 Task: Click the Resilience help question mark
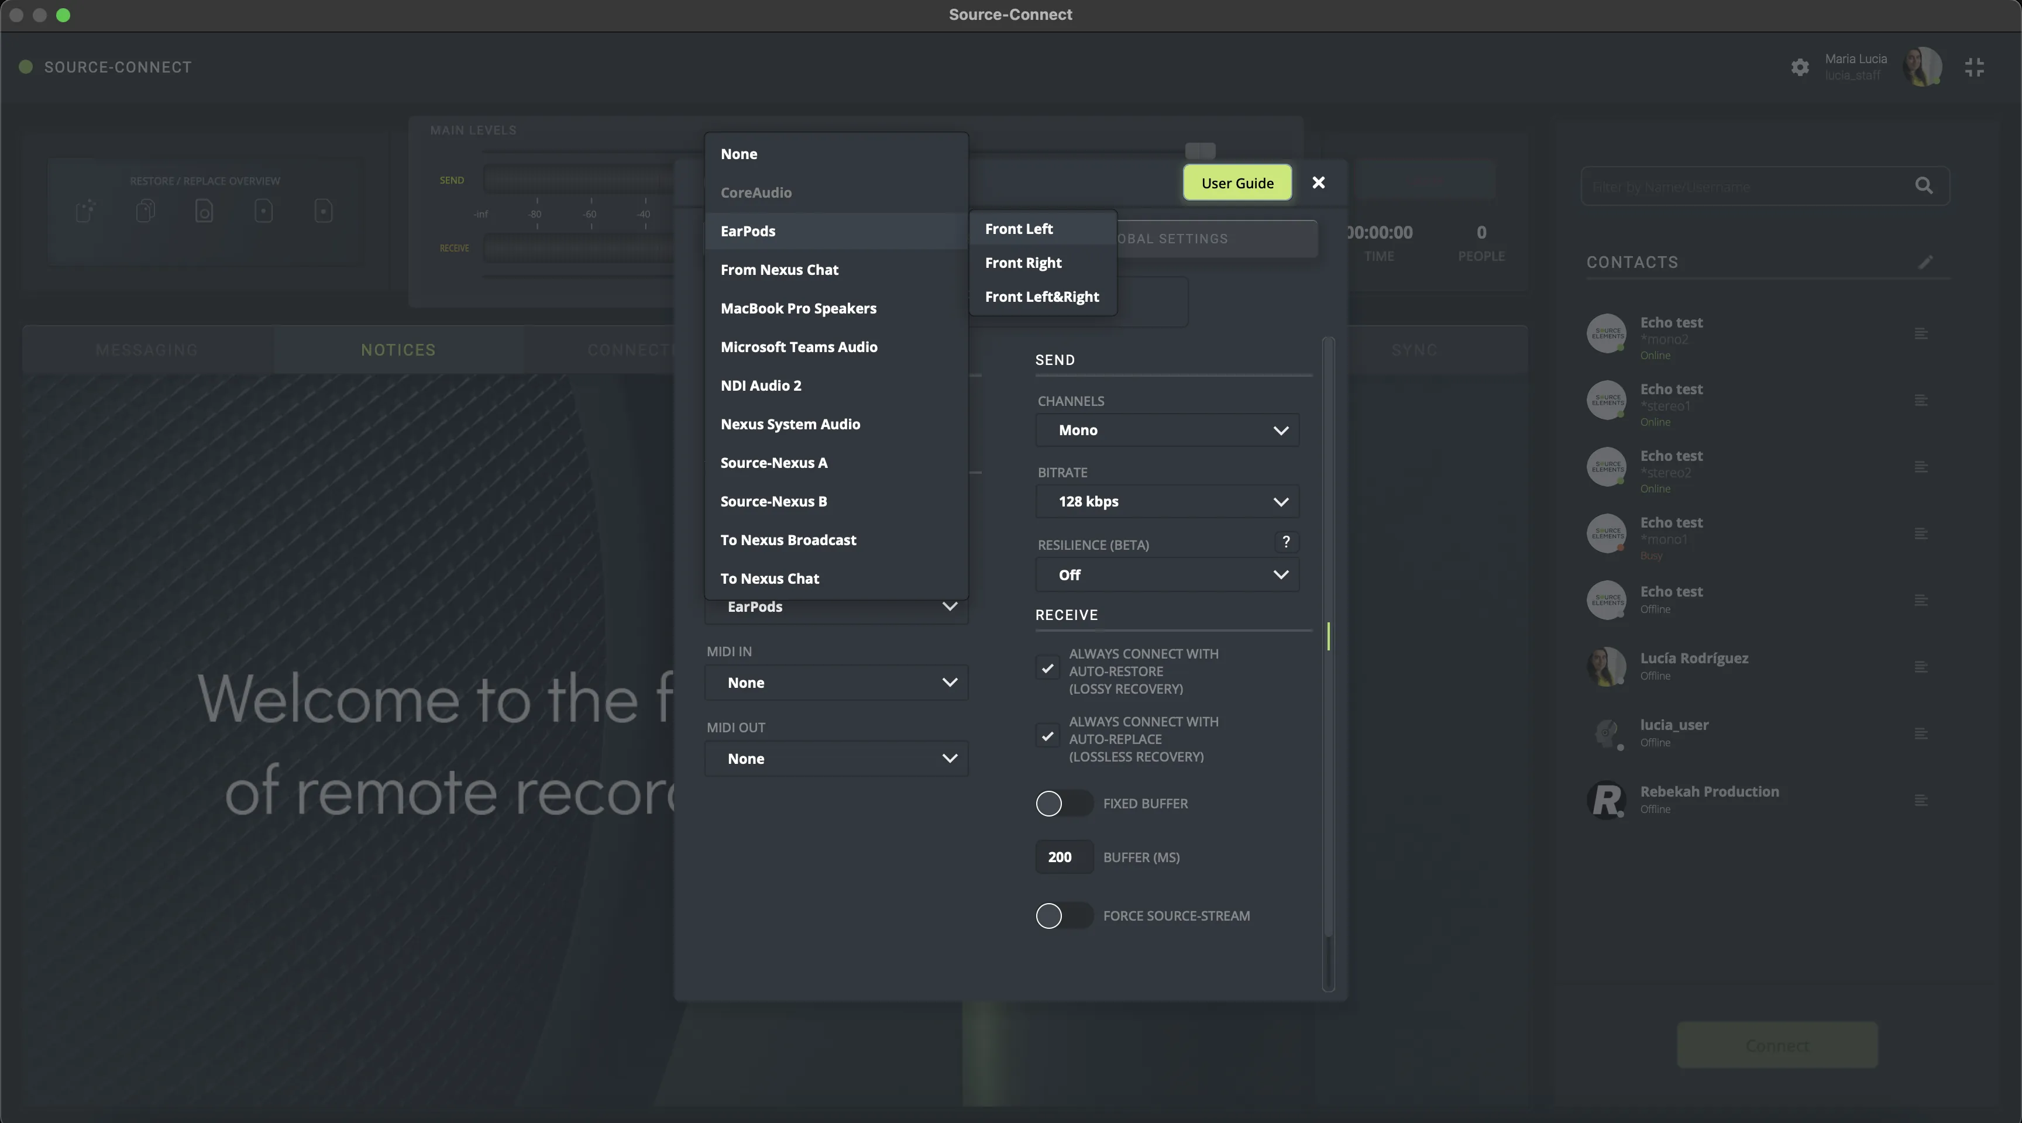[x=1286, y=542]
